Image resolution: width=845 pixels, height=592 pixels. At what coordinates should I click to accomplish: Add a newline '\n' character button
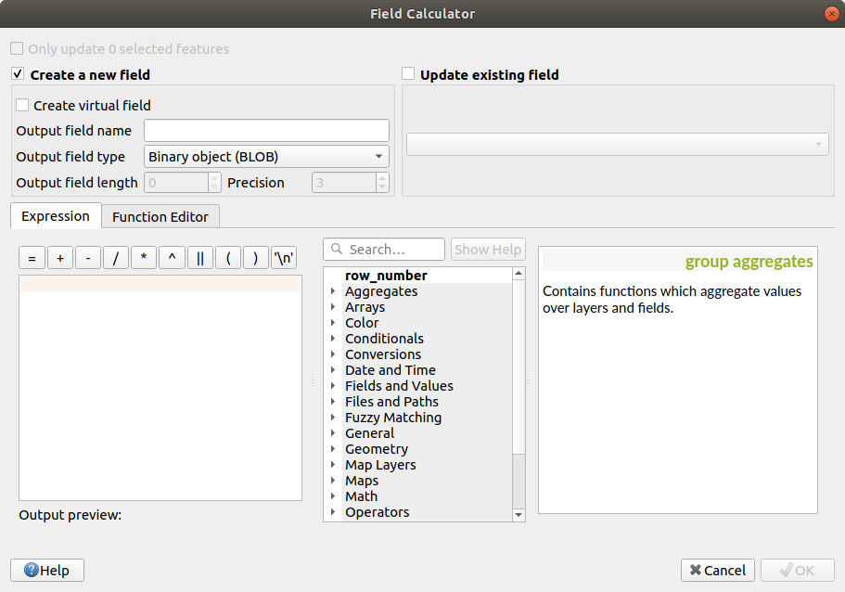pyautogui.click(x=284, y=259)
